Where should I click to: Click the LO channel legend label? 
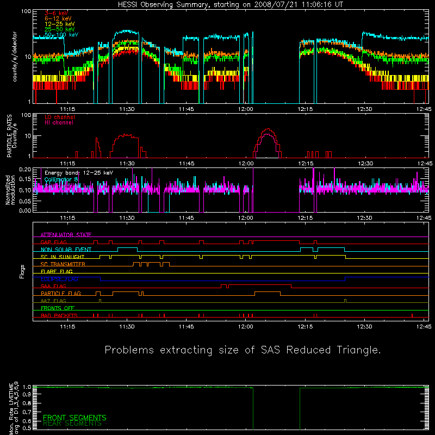60,117
